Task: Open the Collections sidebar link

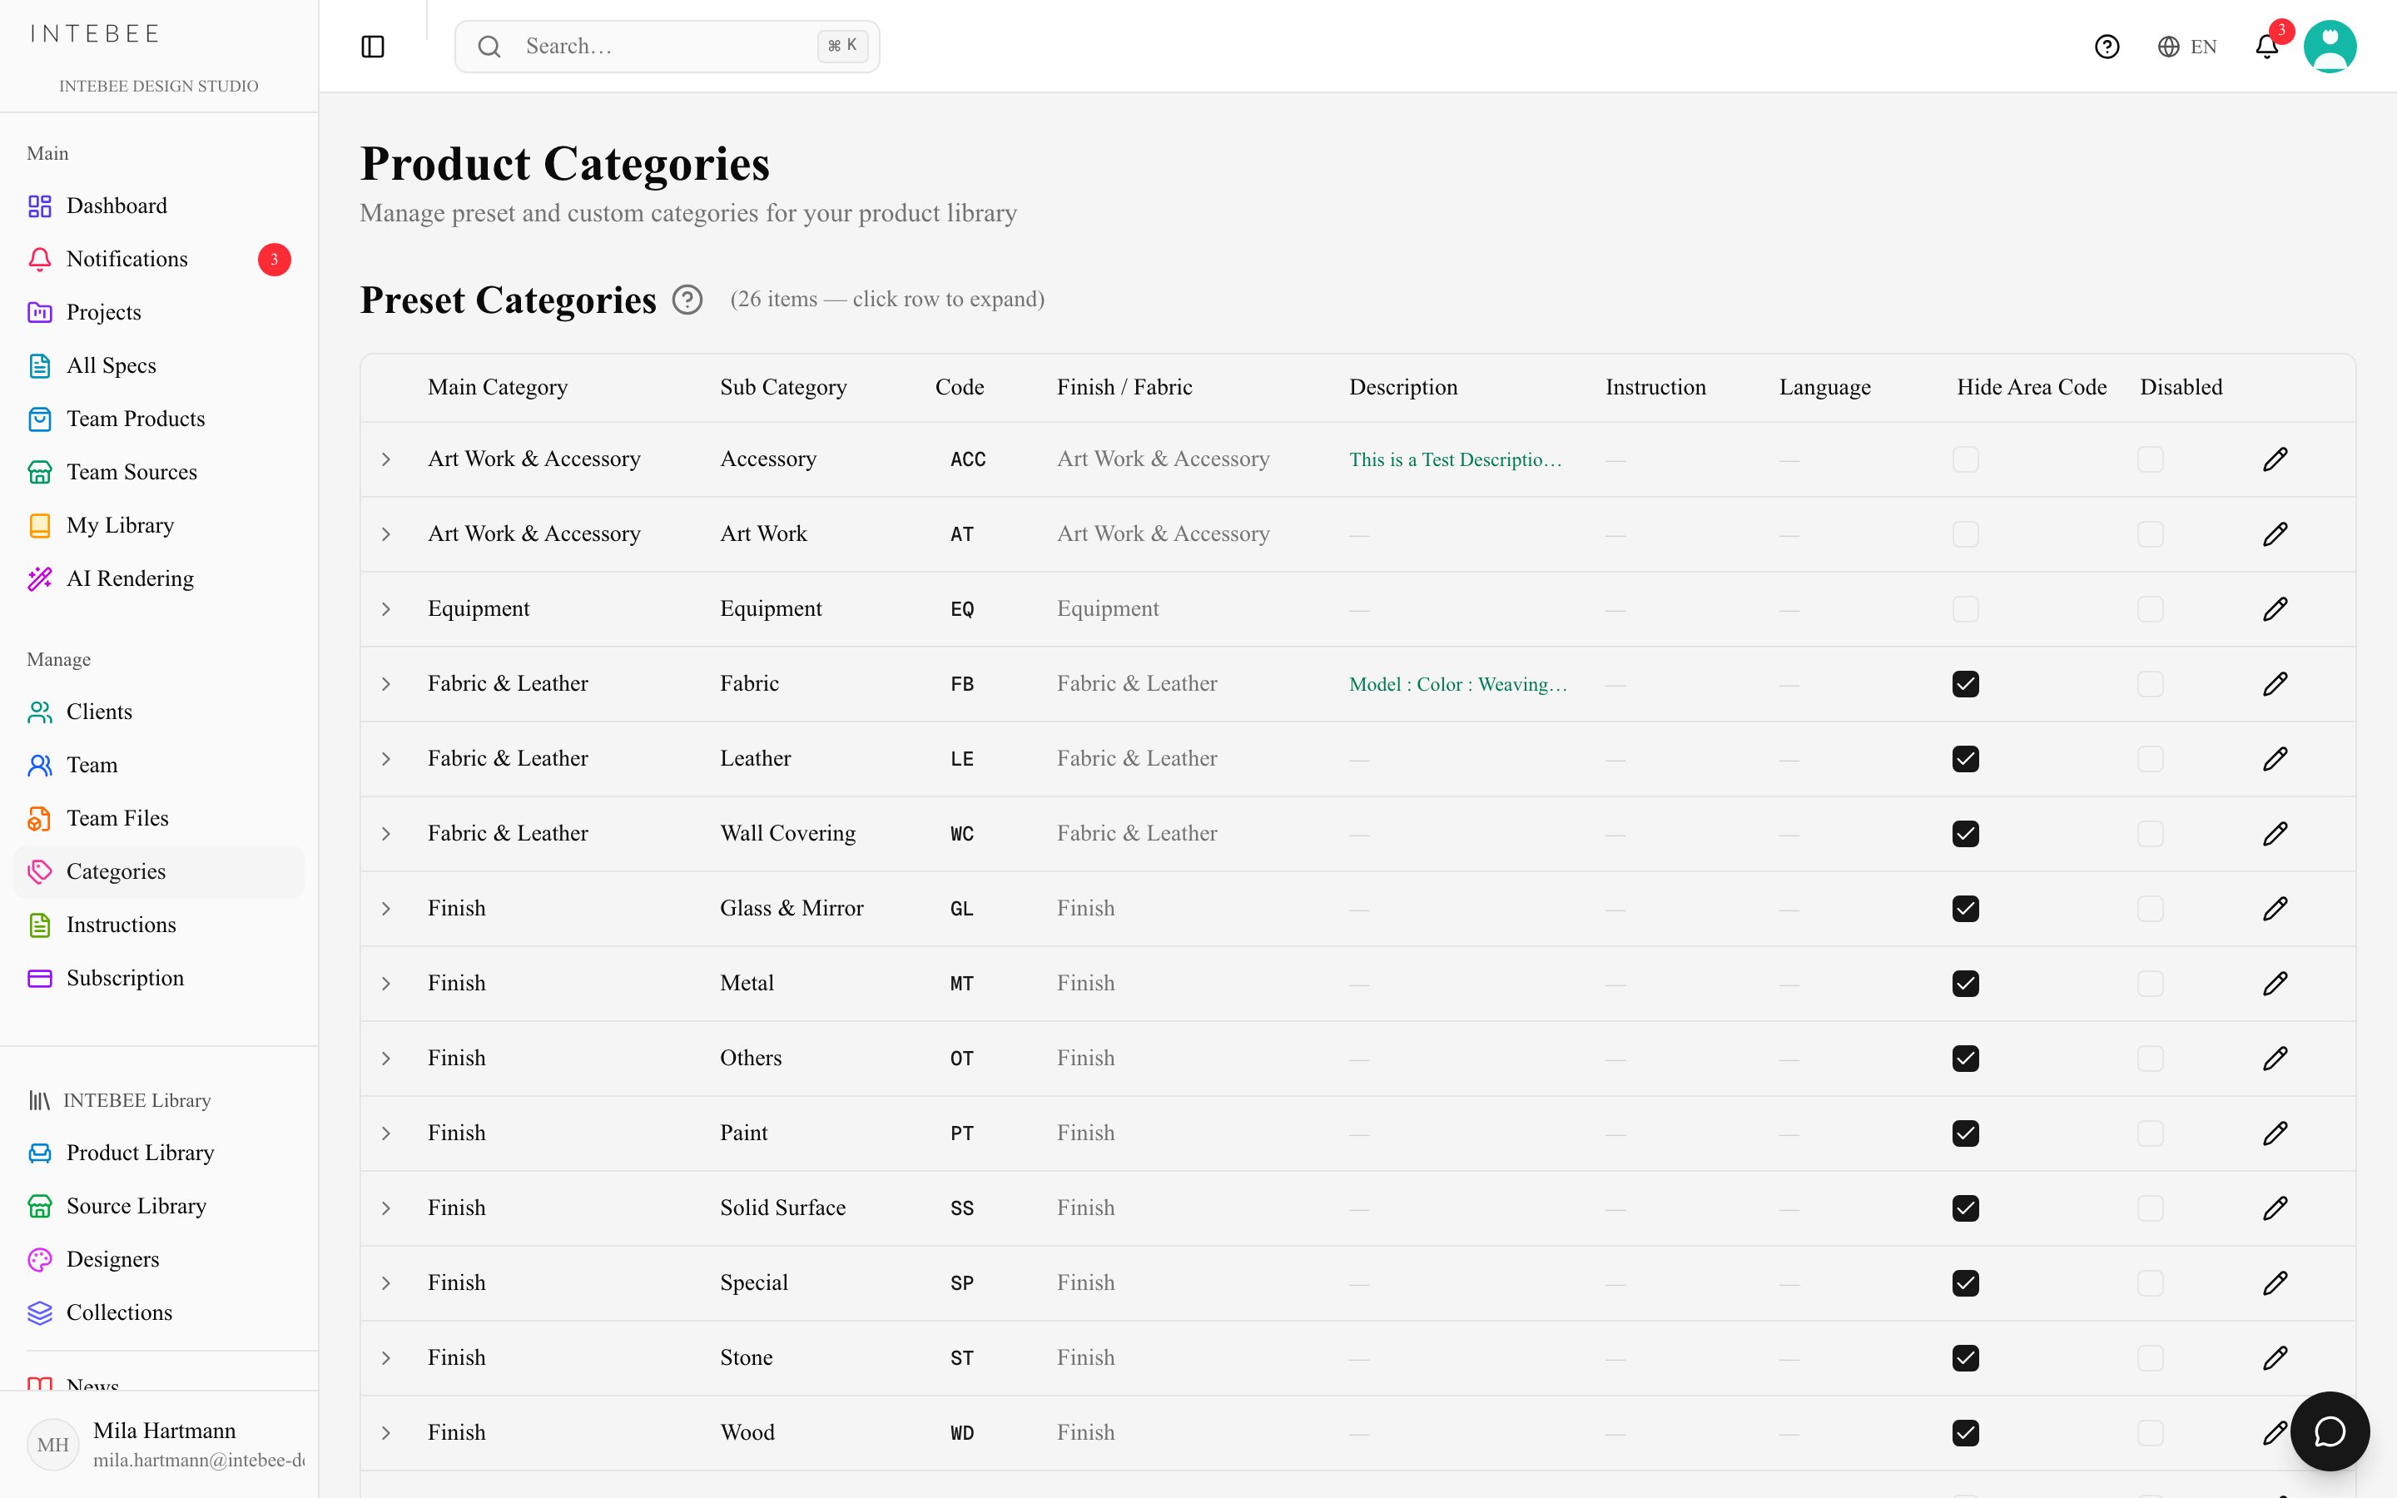Action: tap(158, 1312)
